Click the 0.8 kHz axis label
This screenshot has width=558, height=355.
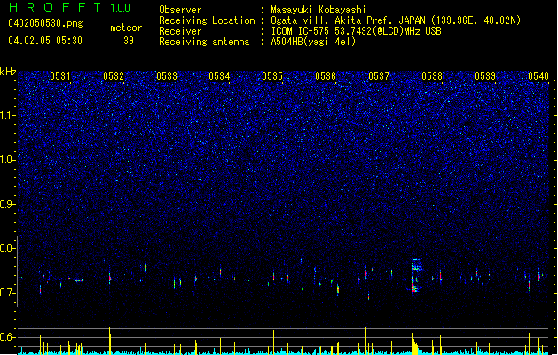[x=8, y=248]
